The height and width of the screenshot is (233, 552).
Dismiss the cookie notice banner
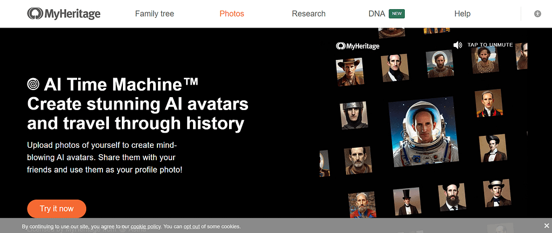point(546,225)
